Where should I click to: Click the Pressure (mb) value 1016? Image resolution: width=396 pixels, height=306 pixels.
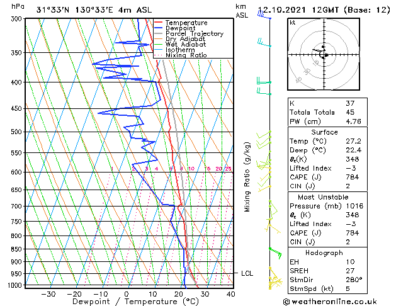pos(354,206)
